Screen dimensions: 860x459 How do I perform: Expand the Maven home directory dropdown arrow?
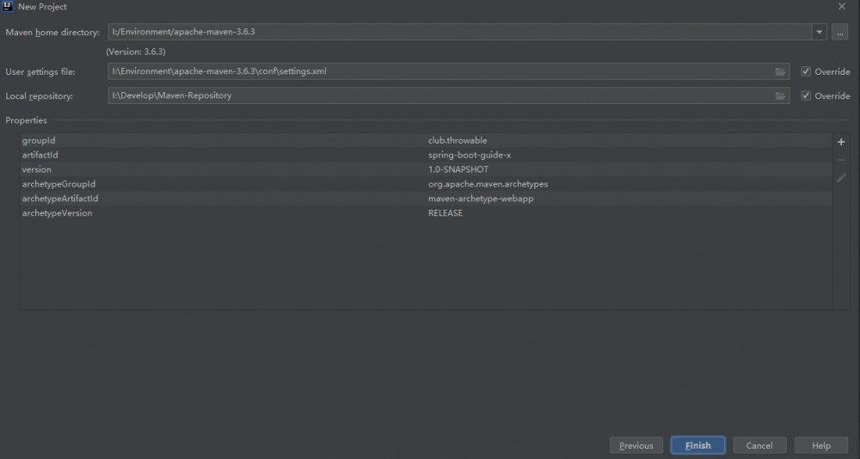(x=819, y=33)
